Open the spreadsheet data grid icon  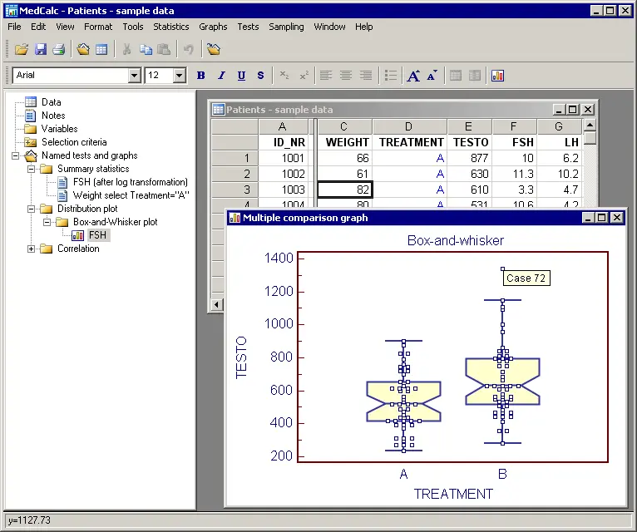pyautogui.click(x=101, y=50)
